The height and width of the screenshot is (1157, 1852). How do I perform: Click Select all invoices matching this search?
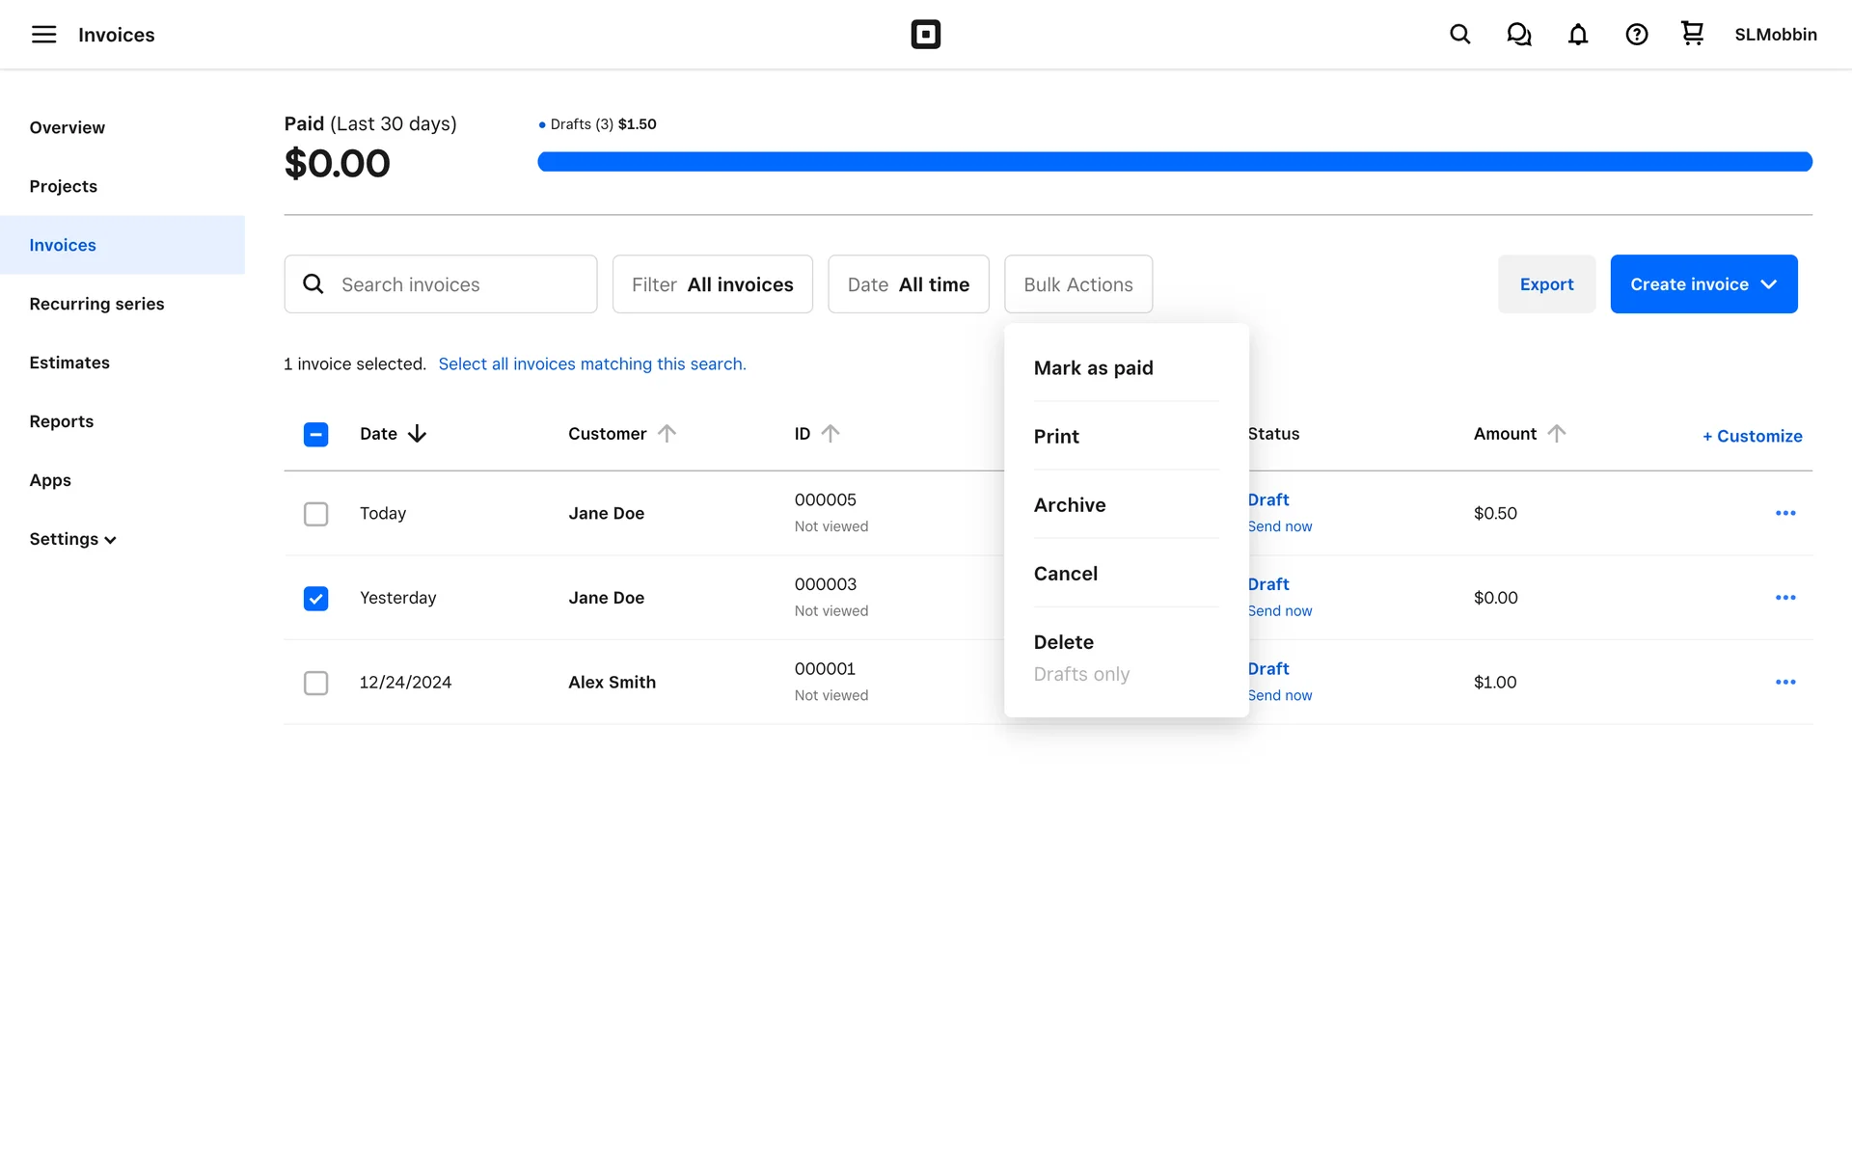click(x=591, y=364)
